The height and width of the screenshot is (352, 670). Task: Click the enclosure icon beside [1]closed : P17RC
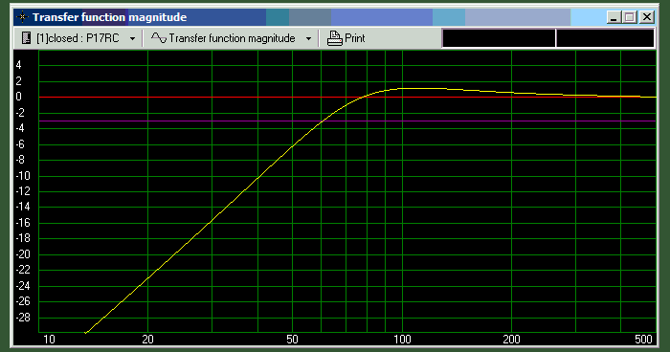[x=26, y=38]
